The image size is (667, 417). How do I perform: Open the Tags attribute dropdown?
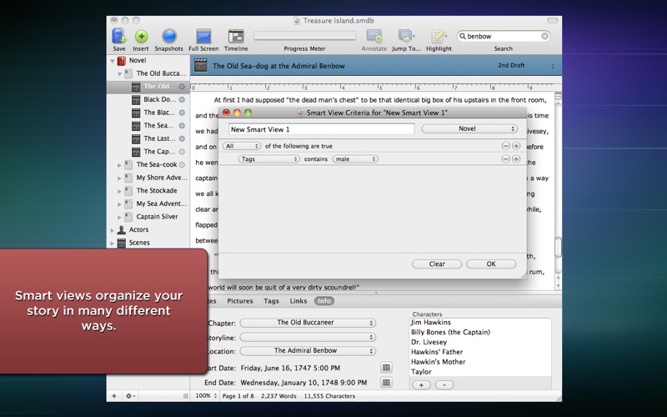(268, 159)
